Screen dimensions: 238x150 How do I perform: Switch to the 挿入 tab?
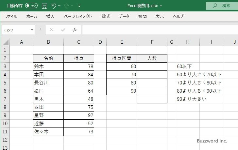tap(50, 16)
